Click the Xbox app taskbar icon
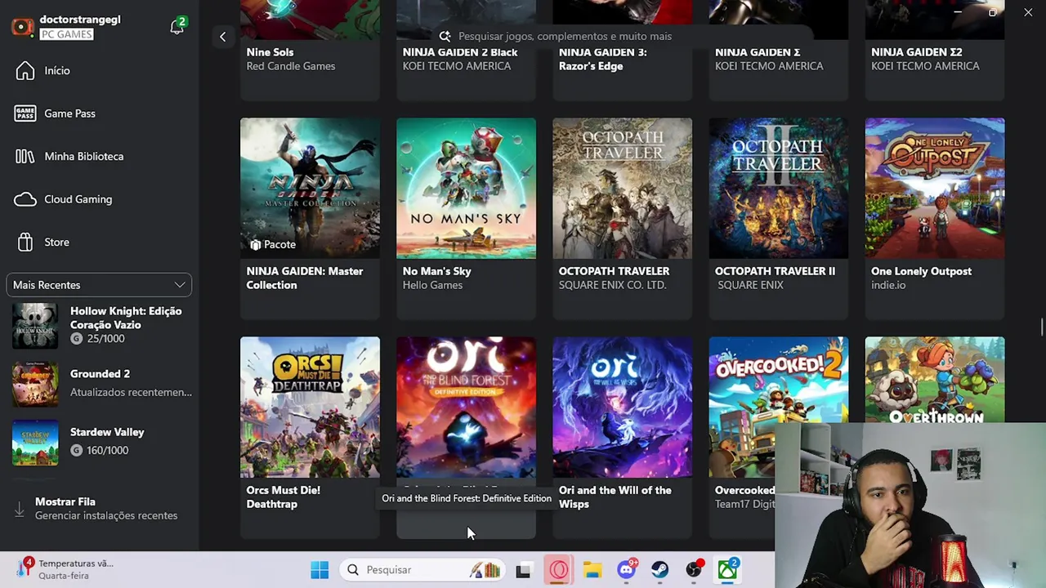The height and width of the screenshot is (588, 1046). (727, 569)
